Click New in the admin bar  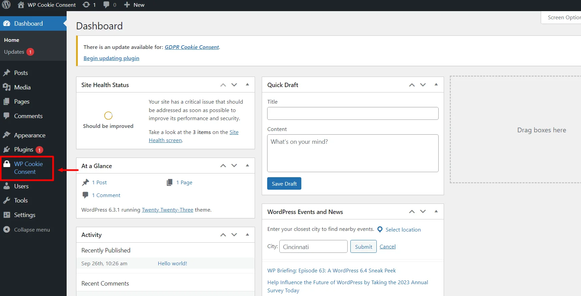point(139,5)
